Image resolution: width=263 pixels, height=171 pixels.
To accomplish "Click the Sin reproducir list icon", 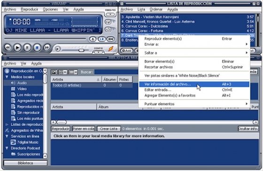I will (13, 113).
